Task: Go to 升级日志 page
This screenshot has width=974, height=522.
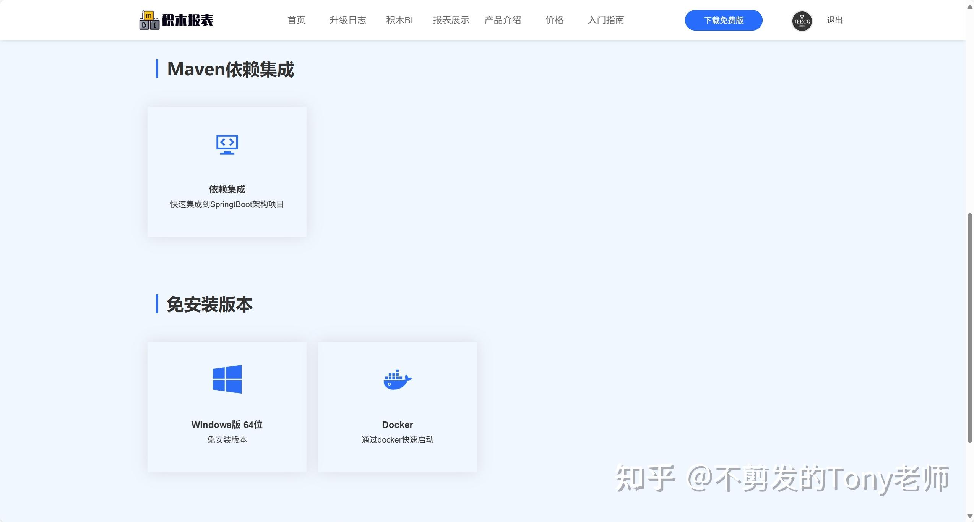Action: click(x=348, y=20)
